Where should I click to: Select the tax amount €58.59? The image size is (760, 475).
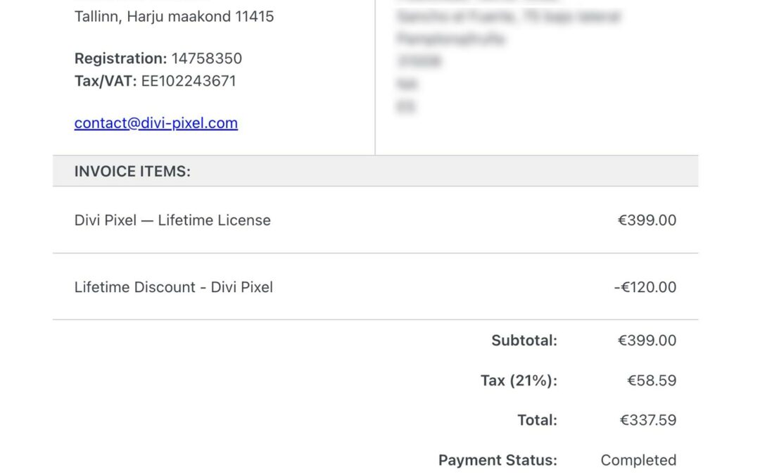(652, 381)
